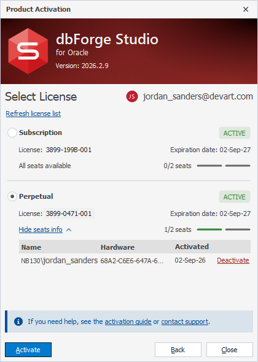Collapse seats info with the chevron arrow
The image size is (258, 362).
click(x=69, y=230)
